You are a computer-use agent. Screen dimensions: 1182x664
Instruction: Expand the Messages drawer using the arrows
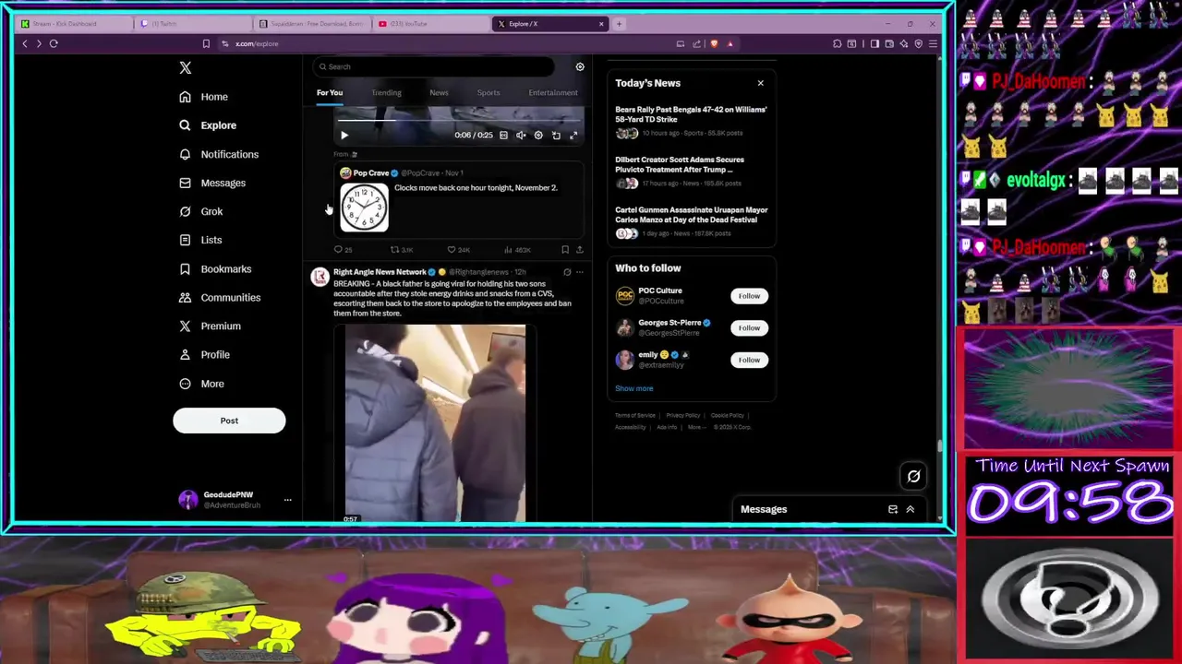click(910, 509)
